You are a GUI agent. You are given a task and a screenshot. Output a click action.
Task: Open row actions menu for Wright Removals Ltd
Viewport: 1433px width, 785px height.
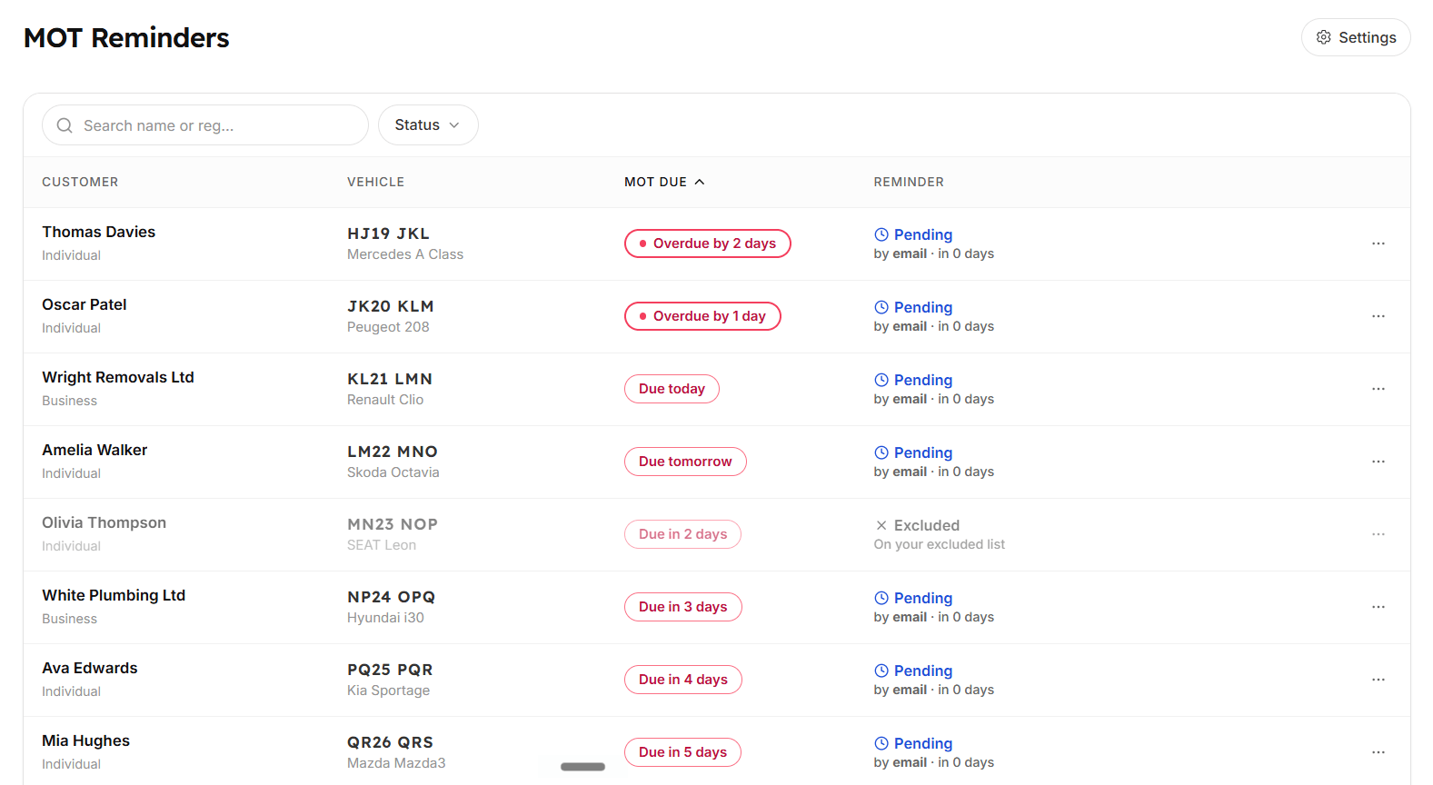1378,389
